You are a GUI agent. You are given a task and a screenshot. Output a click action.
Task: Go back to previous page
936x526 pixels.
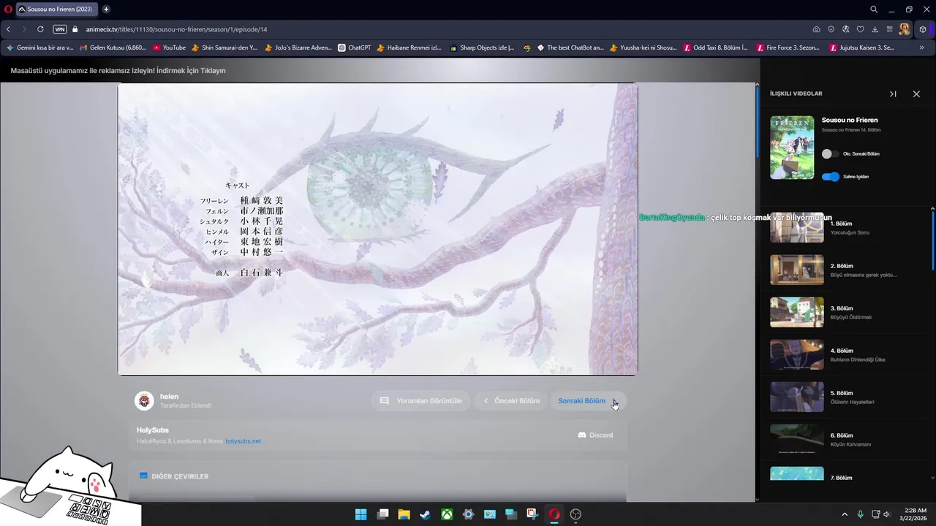8,29
